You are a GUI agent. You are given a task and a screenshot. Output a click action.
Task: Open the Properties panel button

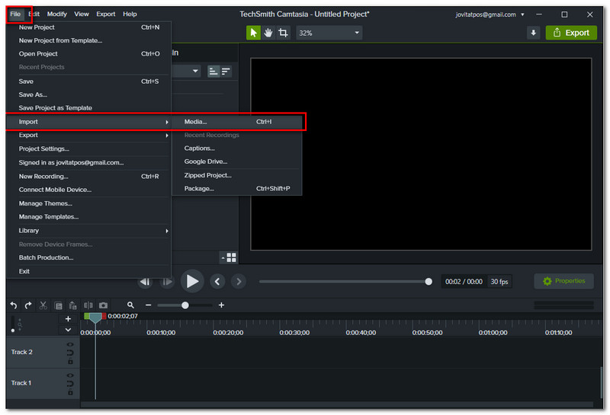(x=563, y=281)
